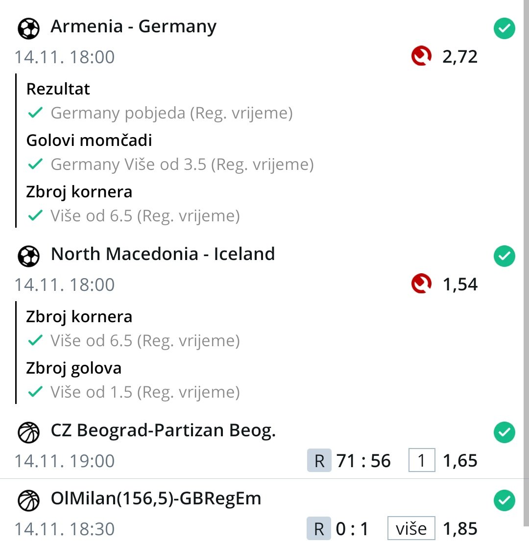529x545 pixels.
Task: Select the CZ Beograd-Partizan Beog. match
Action: pos(163,431)
